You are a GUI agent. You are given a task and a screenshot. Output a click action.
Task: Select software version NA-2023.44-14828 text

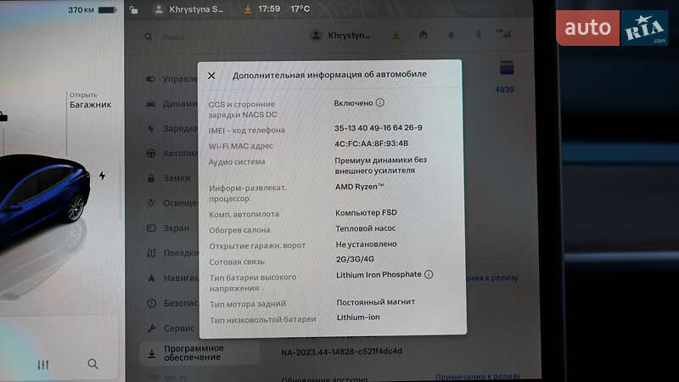(x=342, y=351)
